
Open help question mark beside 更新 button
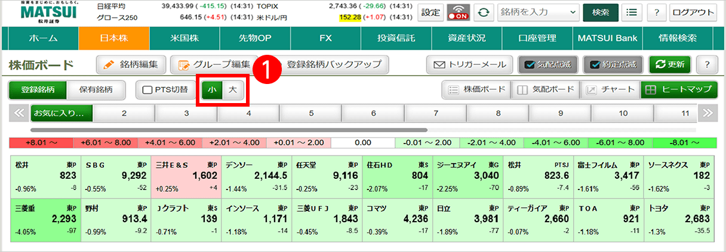click(706, 64)
